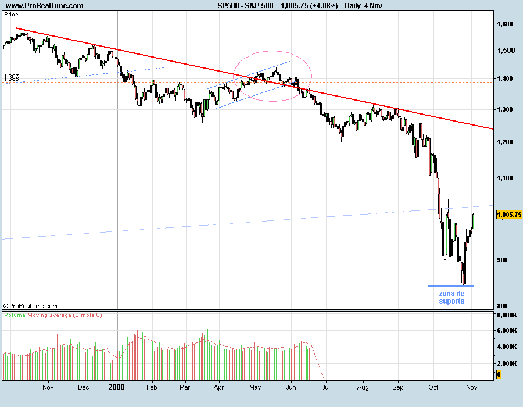Select the yellow 1,005.75 current price tag
This screenshot has width=523, height=407.
[x=509, y=215]
